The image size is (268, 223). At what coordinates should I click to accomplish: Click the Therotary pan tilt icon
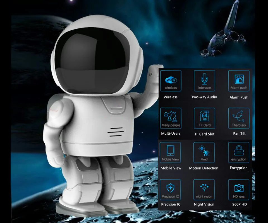pos(239,118)
